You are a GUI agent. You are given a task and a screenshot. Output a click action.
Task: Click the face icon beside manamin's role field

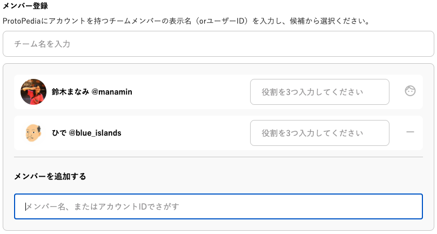410,91
